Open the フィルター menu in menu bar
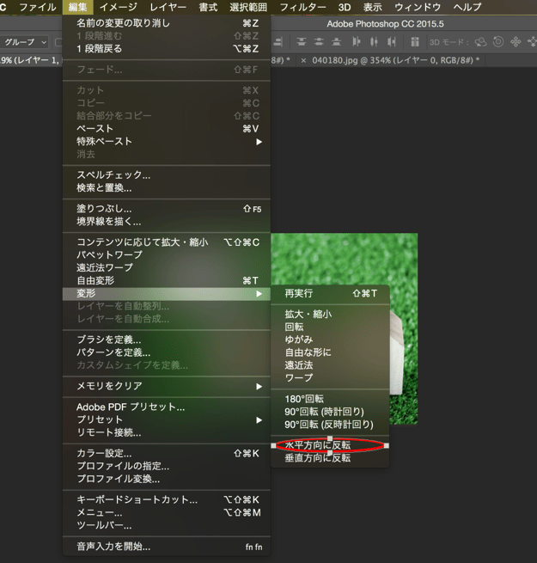 302,7
